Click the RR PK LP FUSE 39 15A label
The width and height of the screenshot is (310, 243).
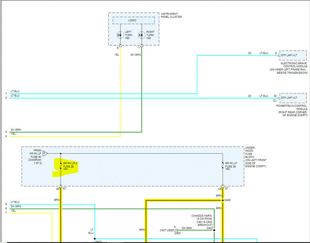[x=231, y=166]
